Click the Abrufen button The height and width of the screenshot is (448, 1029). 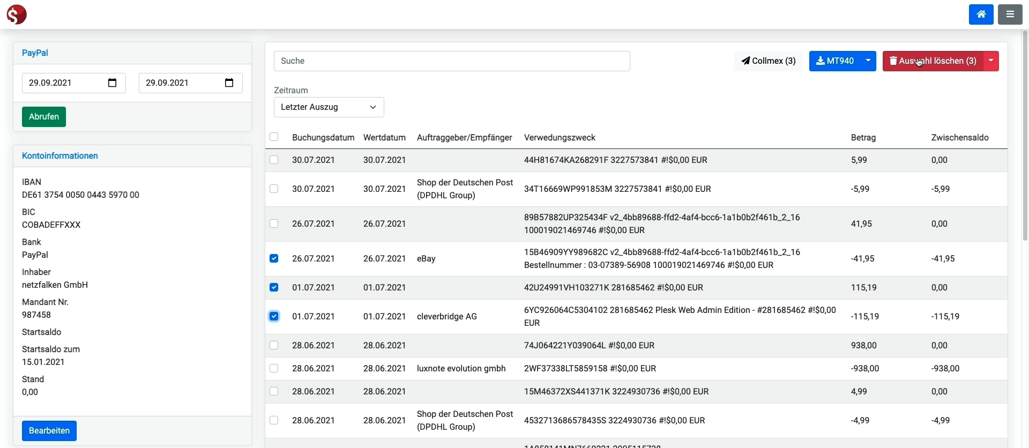tap(44, 117)
